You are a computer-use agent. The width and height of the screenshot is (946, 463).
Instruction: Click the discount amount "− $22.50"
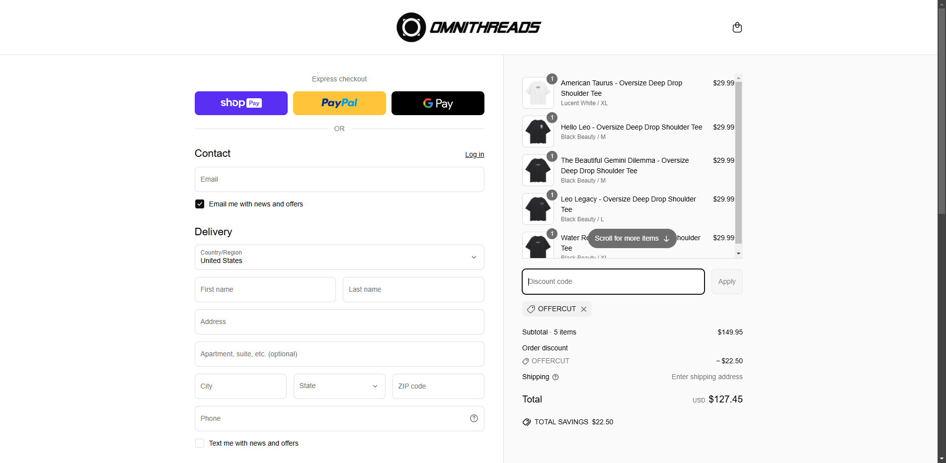[729, 361]
